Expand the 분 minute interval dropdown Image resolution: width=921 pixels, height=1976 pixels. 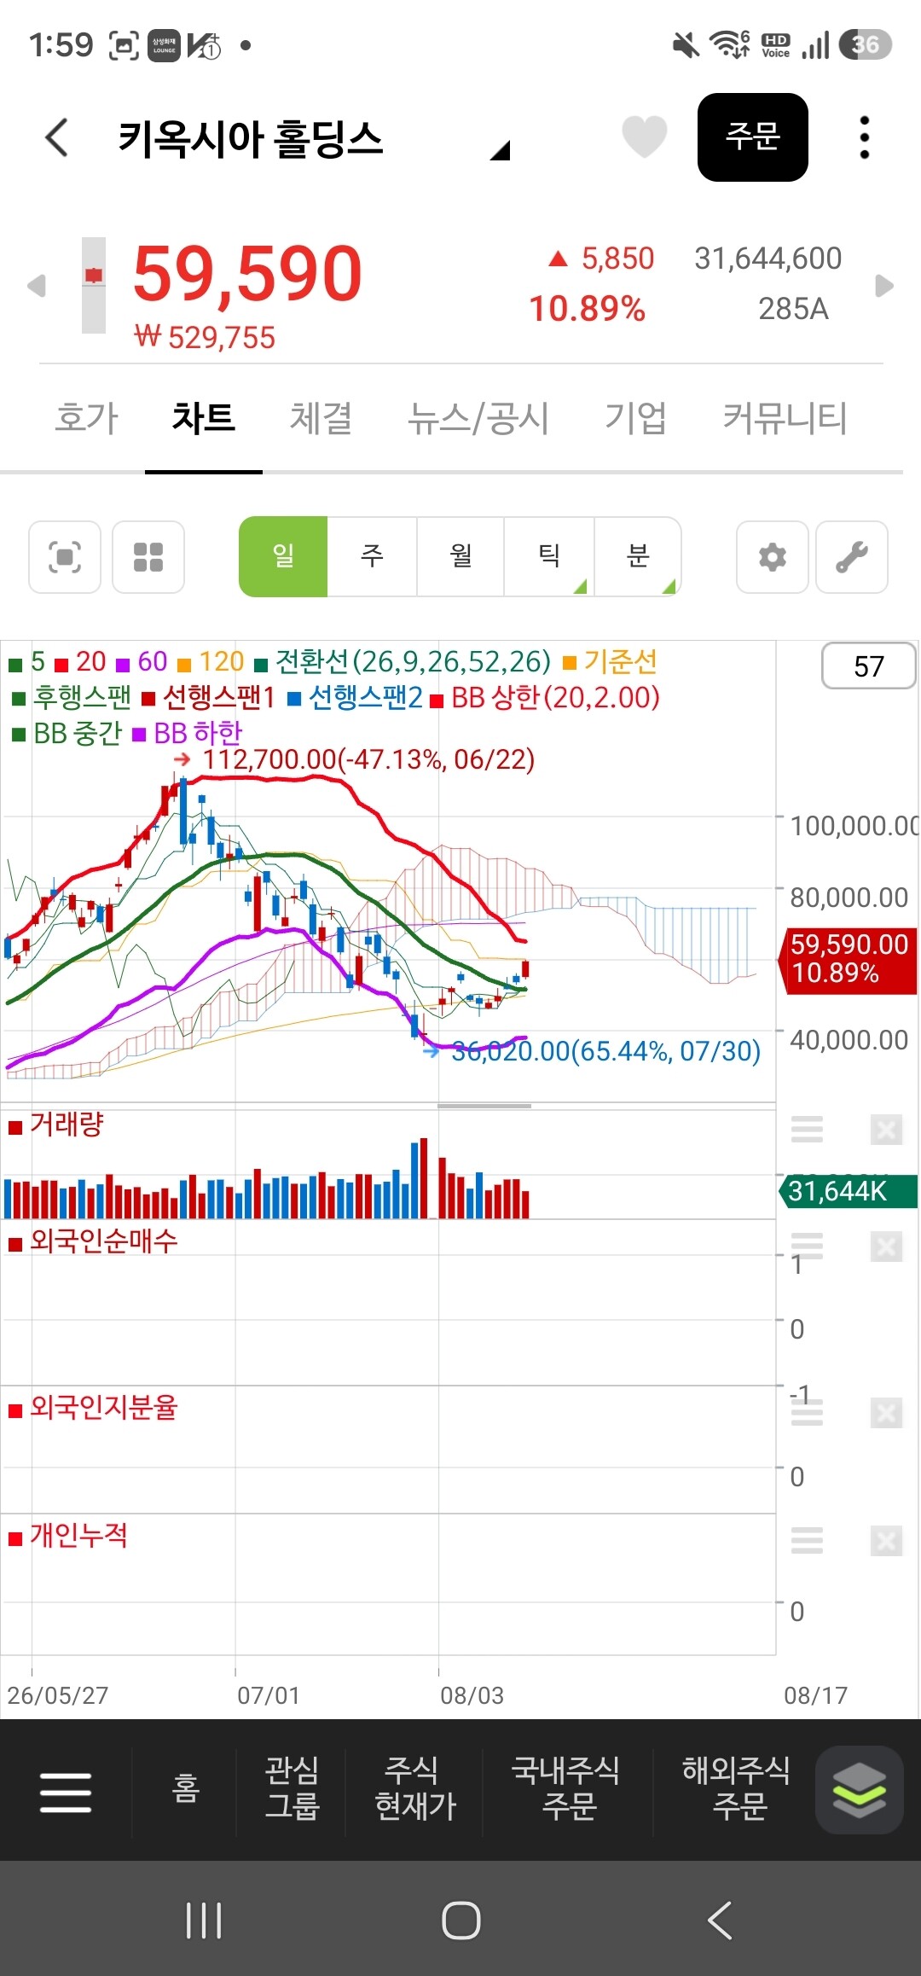[x=638, y=556]
